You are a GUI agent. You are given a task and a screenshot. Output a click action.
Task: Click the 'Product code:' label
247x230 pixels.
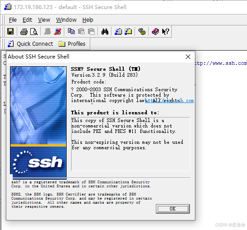click(x=89, y=82)
